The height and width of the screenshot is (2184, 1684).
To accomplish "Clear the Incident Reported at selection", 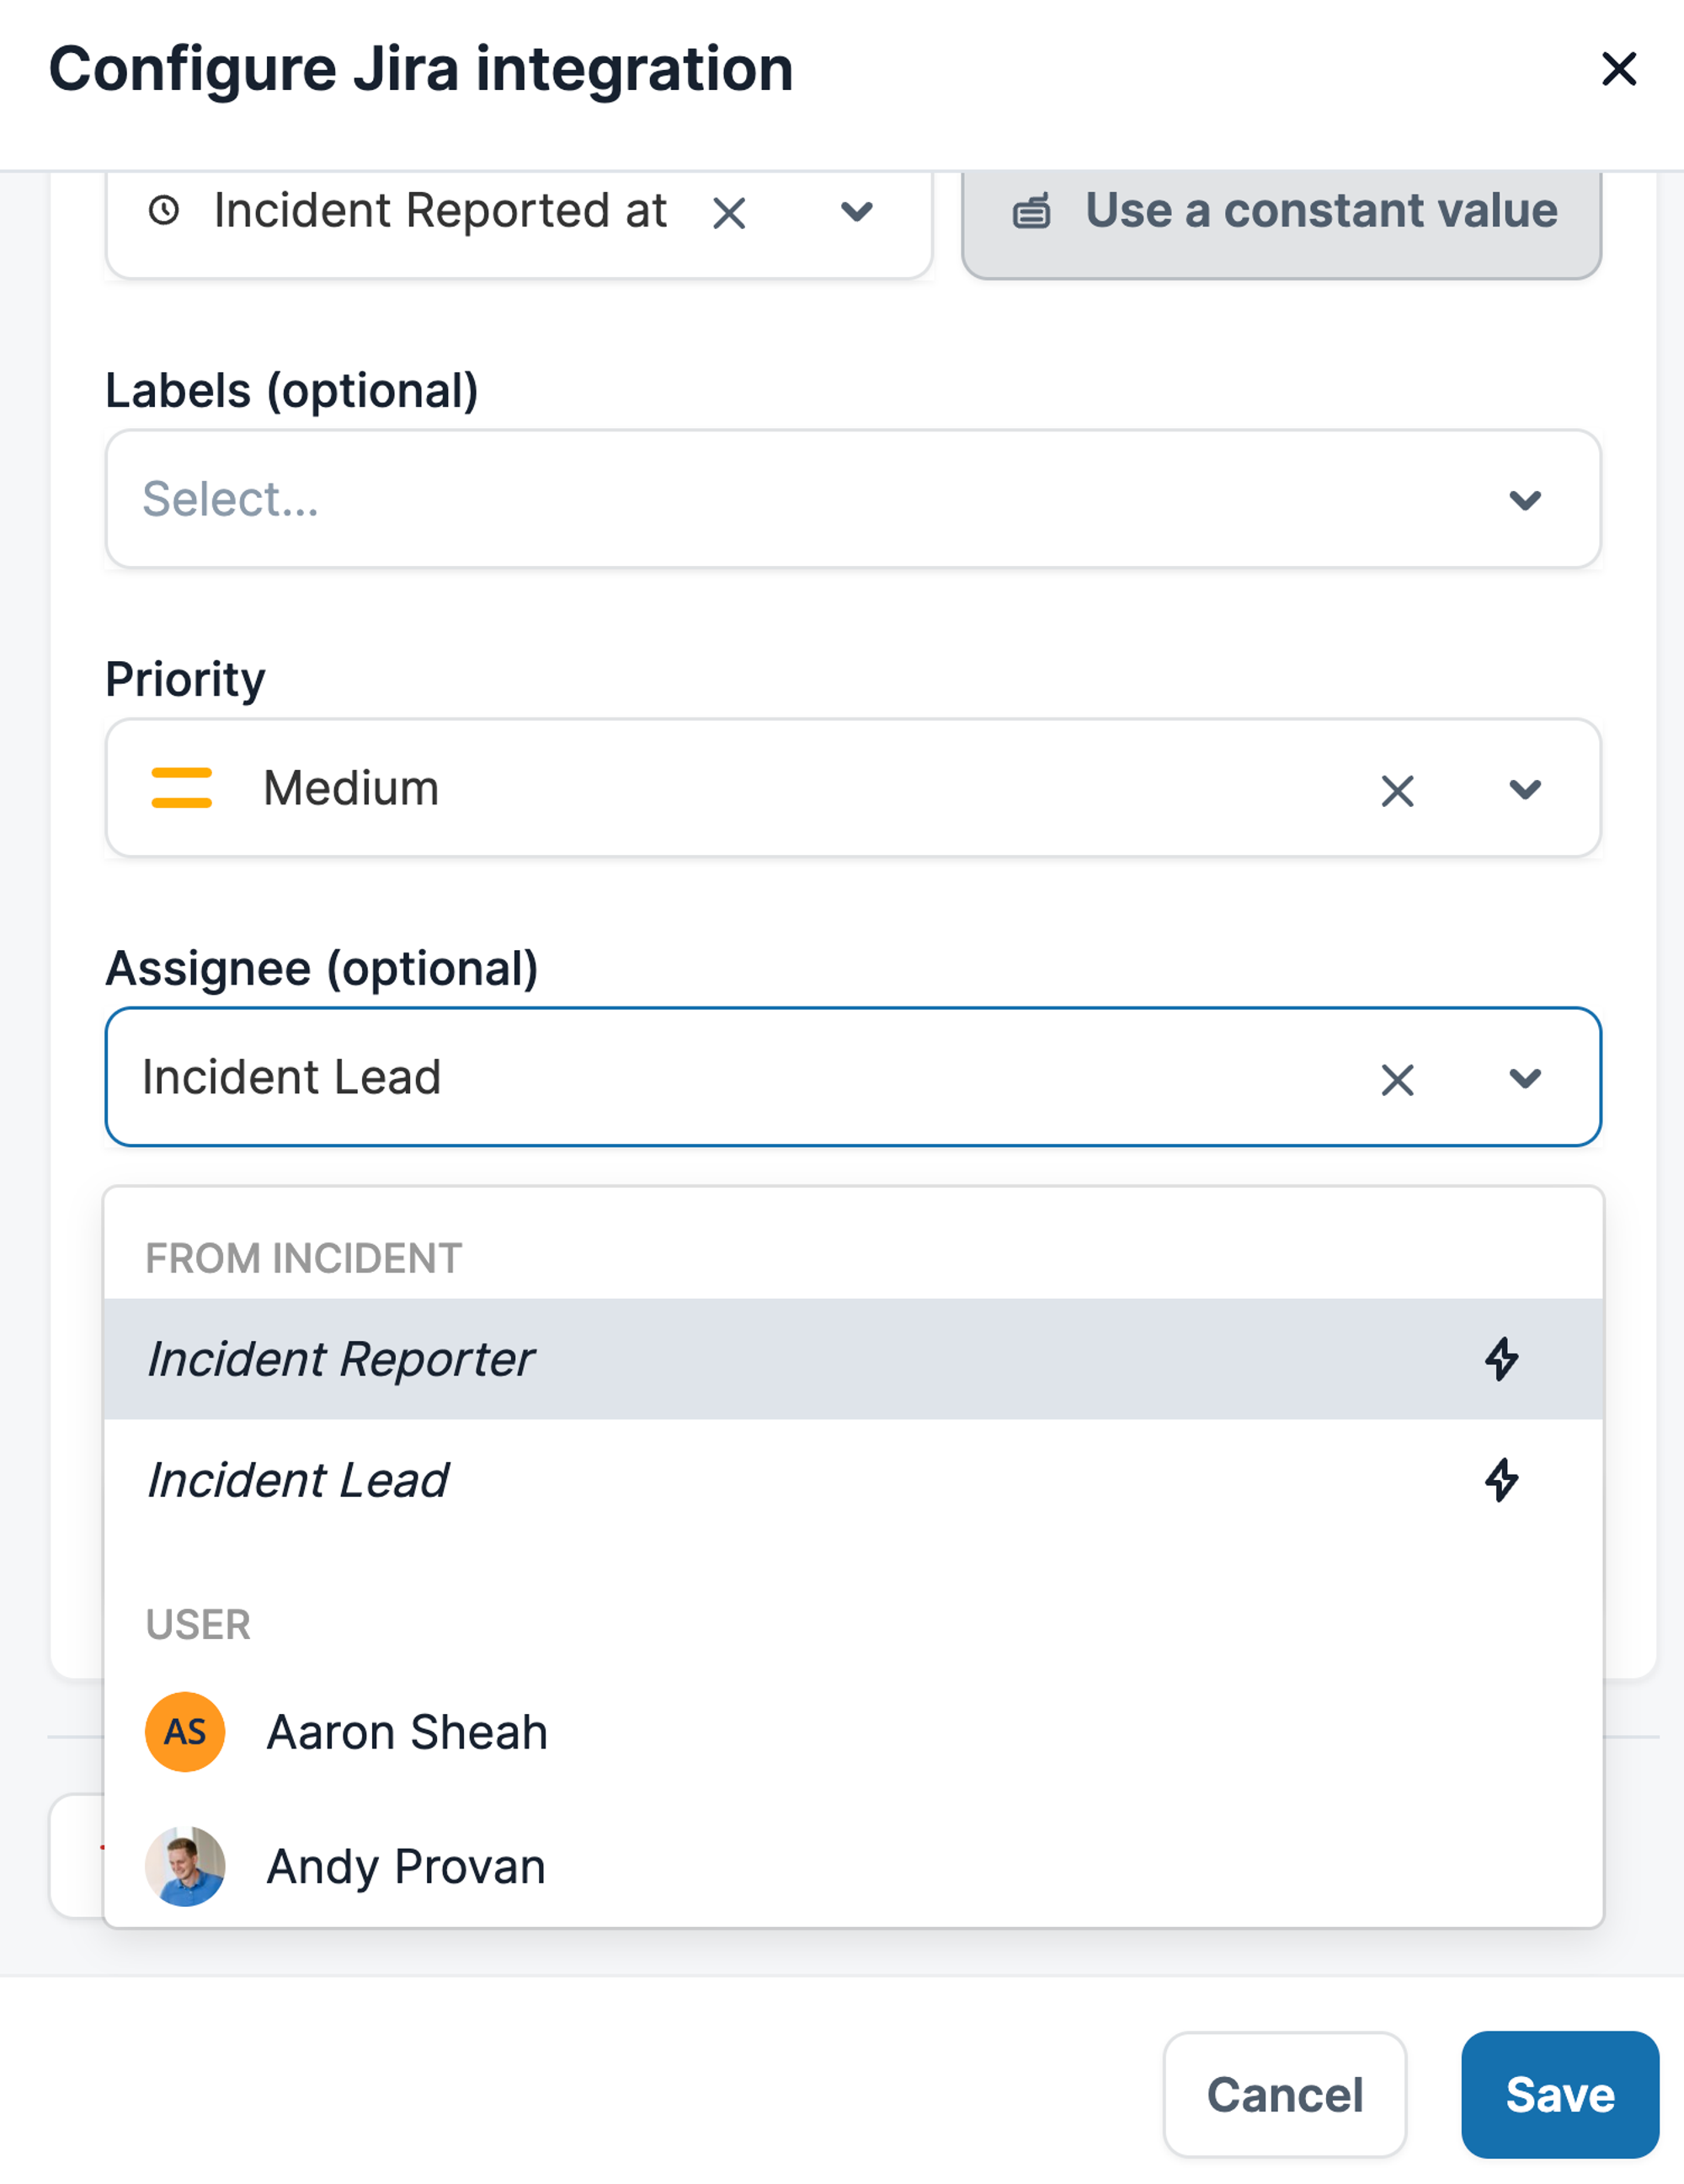I will click(x=728, y=213).
